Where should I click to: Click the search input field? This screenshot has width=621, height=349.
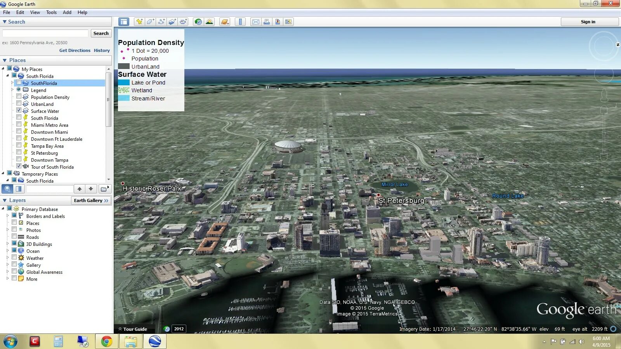tap(46, 33)
